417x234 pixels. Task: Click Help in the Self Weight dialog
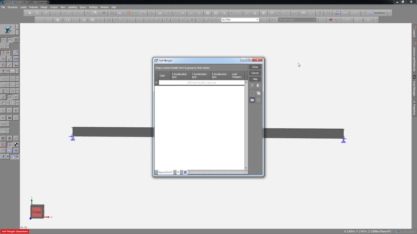[x=255, y=79]
